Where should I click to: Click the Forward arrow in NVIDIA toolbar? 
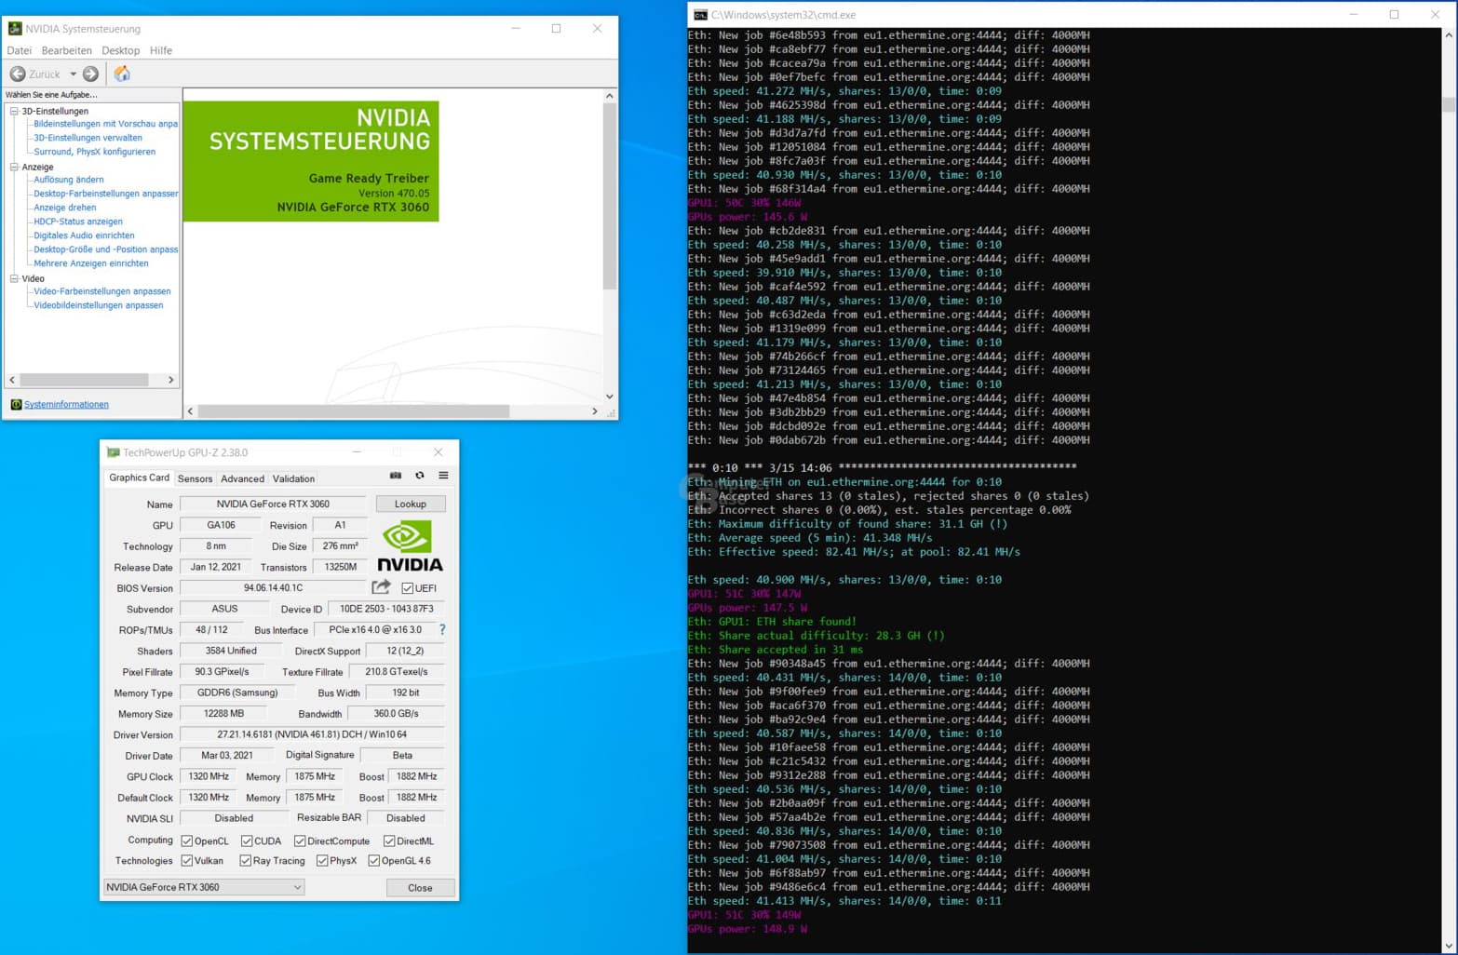pos(90,74)
